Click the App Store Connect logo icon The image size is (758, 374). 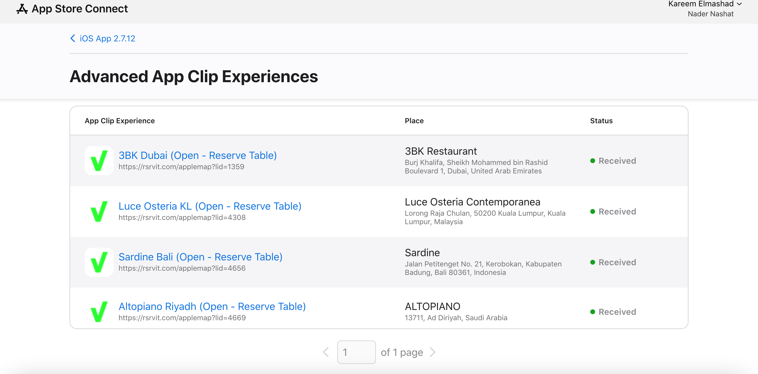(22, 9)
